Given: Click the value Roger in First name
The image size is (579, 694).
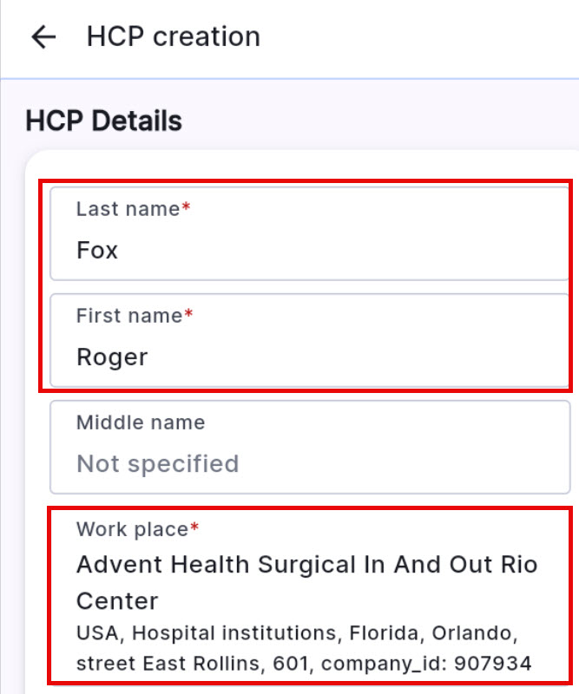Looking at the screenshot, I should tap(112, 357).
